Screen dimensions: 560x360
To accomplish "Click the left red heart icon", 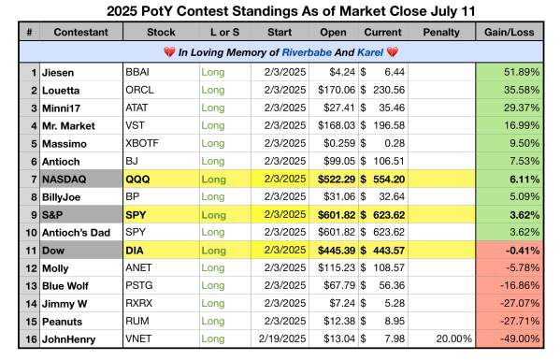I will click(x=169, y=52).
